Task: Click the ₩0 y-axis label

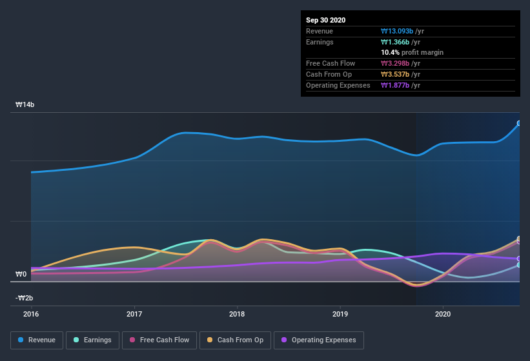Action: [21, 274]
